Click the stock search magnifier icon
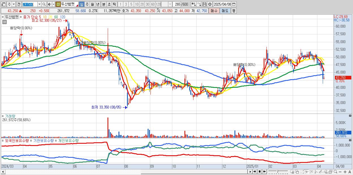This screenshot has height=175, width=353. 44,4
